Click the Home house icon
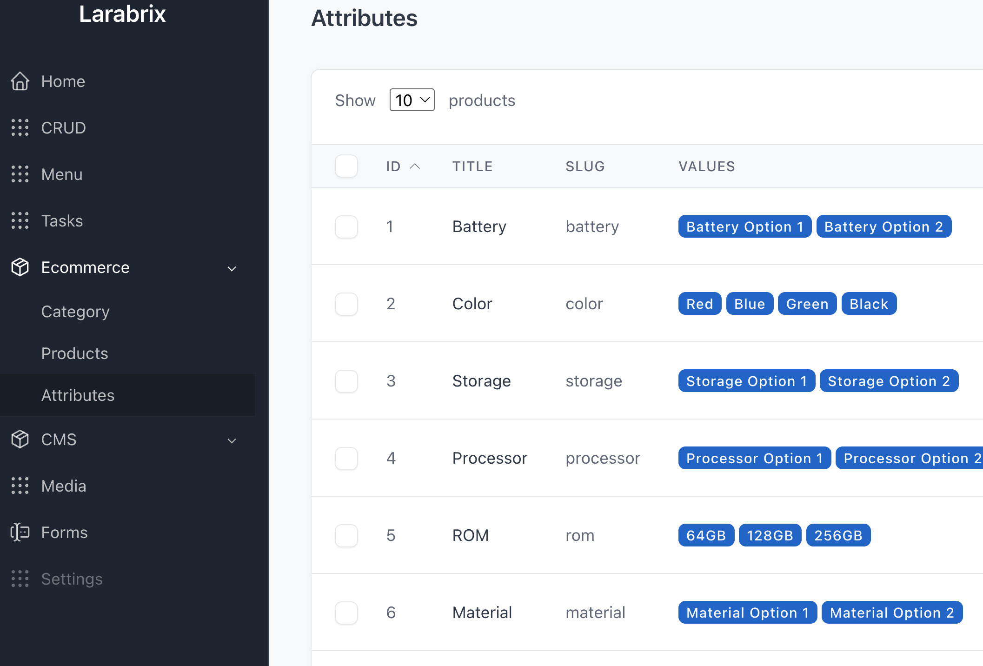The height and width of the screenshot is (666, 983). click(x=20, y=81)
